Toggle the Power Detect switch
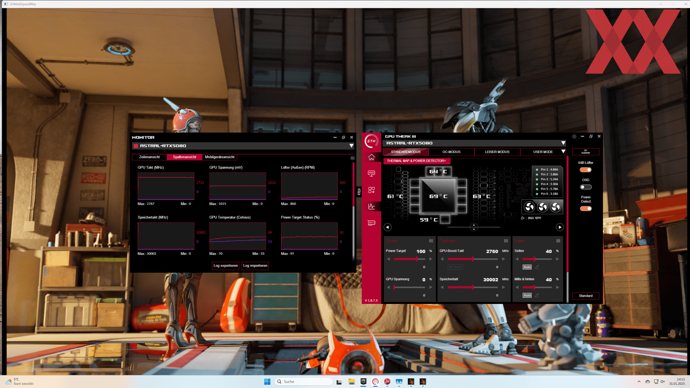The height and width of the screenshot is (388, 690). (585, 209)
